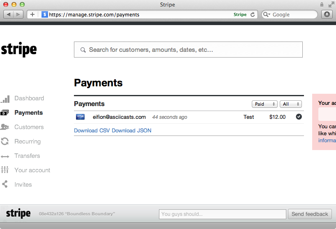Open Customers in the sidebar
The height and width of the screenshot is (229, 336).
(29, 127)
